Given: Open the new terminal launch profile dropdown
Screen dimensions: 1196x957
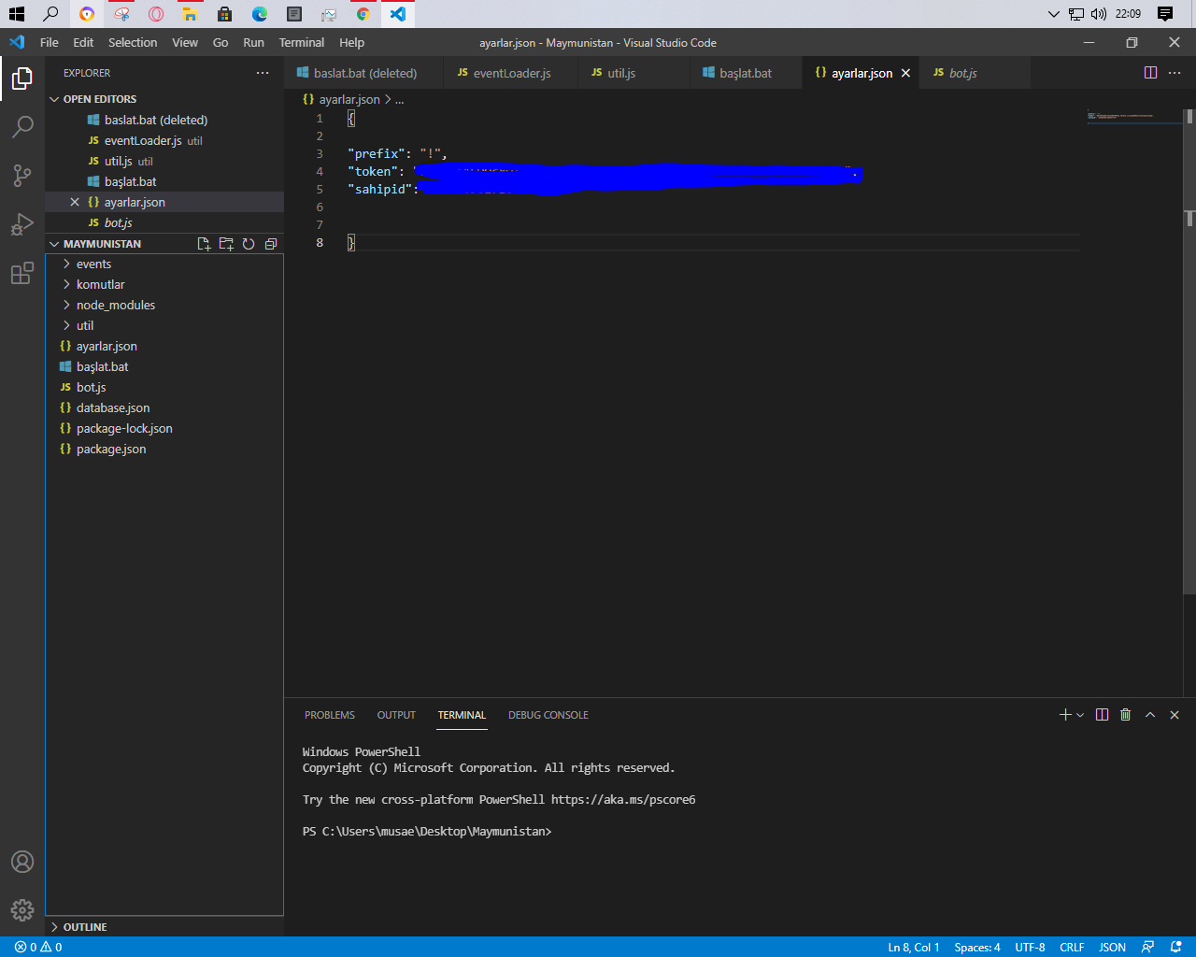Looking at the screenshot, I should click(x=1080, y=715).
